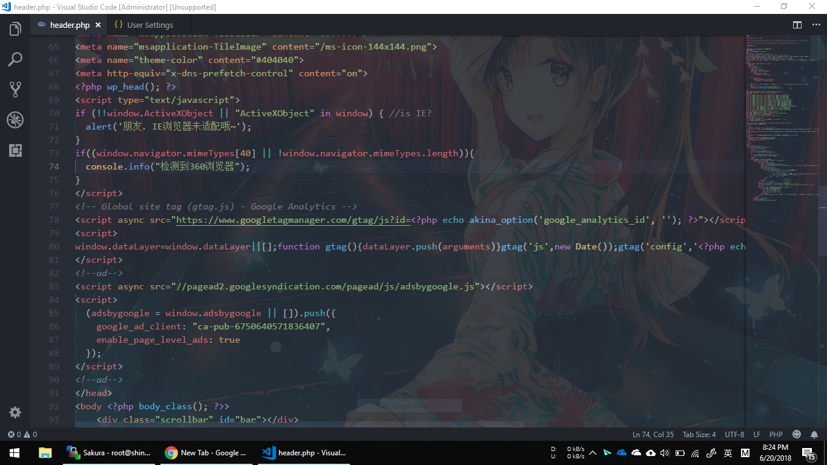Open the Wi-Fi network tray icon

pos(696,452)
